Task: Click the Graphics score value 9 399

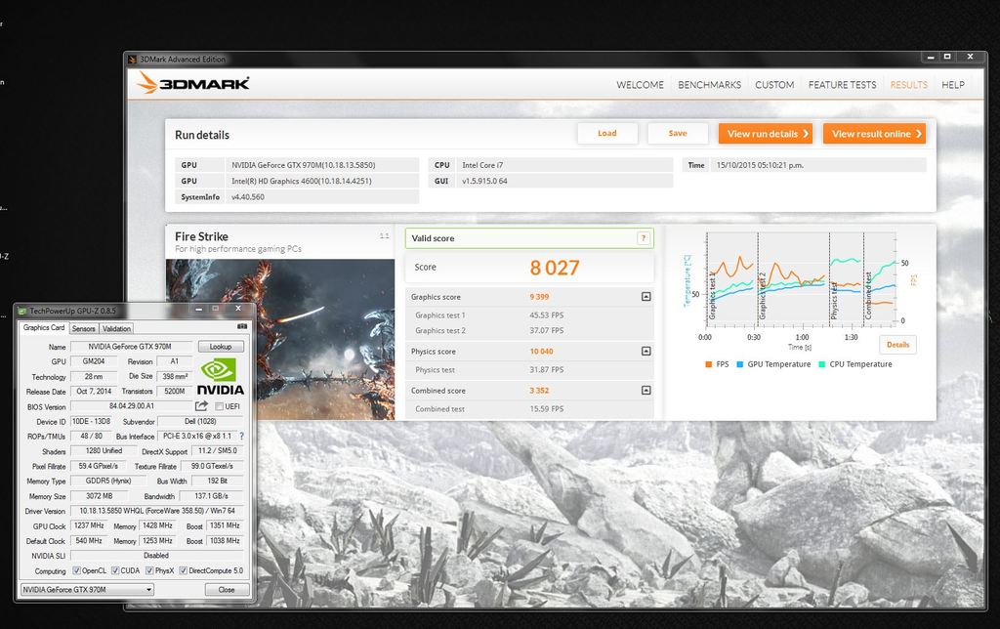Action: (x=539, y=297)
